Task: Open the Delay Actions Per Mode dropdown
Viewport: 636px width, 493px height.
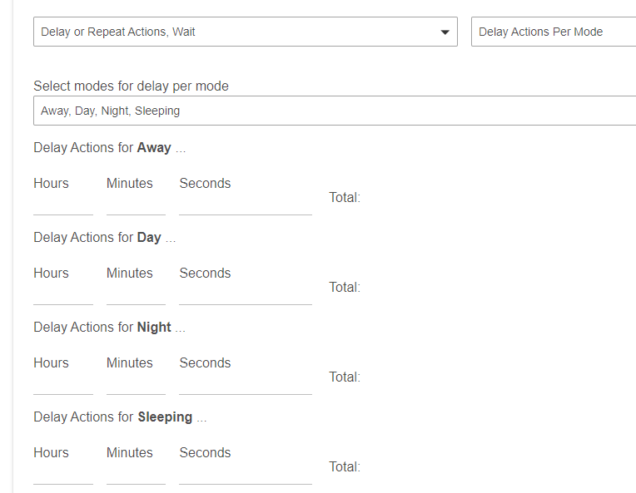Action: click(x=553, y=32)
